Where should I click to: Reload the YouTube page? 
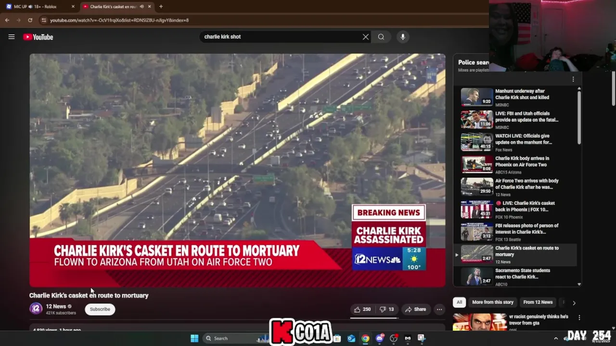(x=30, y=20)
